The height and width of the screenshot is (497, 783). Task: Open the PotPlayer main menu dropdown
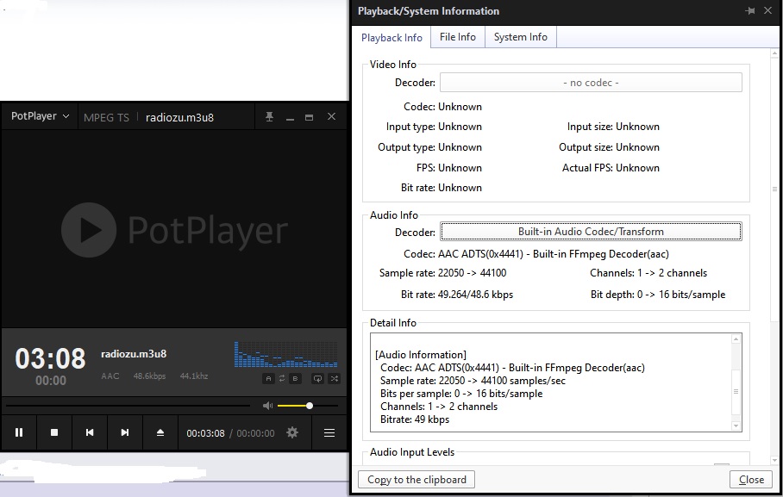coord(40,116)
